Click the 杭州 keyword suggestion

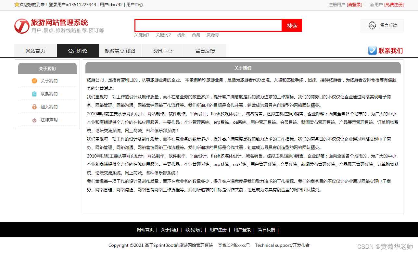(181, 35)
